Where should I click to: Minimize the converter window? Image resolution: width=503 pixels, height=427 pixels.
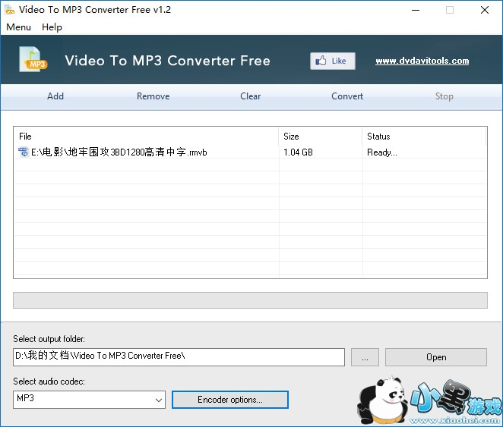point(416,10)
